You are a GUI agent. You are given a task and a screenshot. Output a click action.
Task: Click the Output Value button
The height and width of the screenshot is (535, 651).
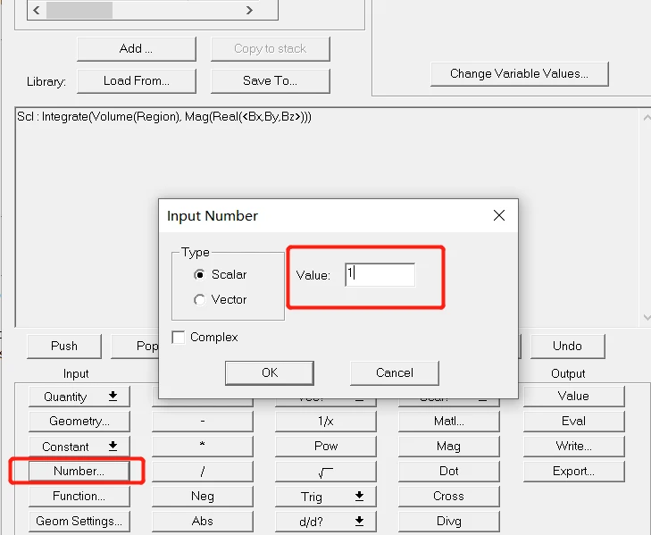574,396
